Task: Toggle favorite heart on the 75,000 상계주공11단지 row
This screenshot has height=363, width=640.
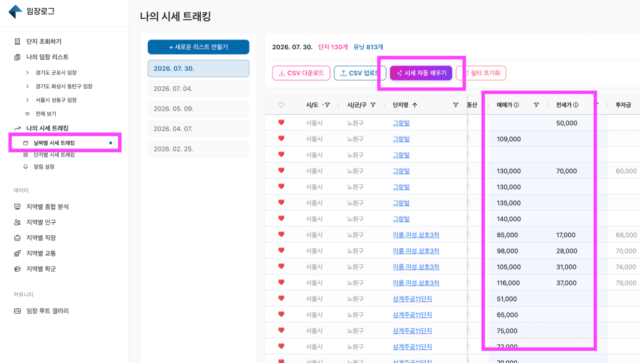Action: [281, 330]
